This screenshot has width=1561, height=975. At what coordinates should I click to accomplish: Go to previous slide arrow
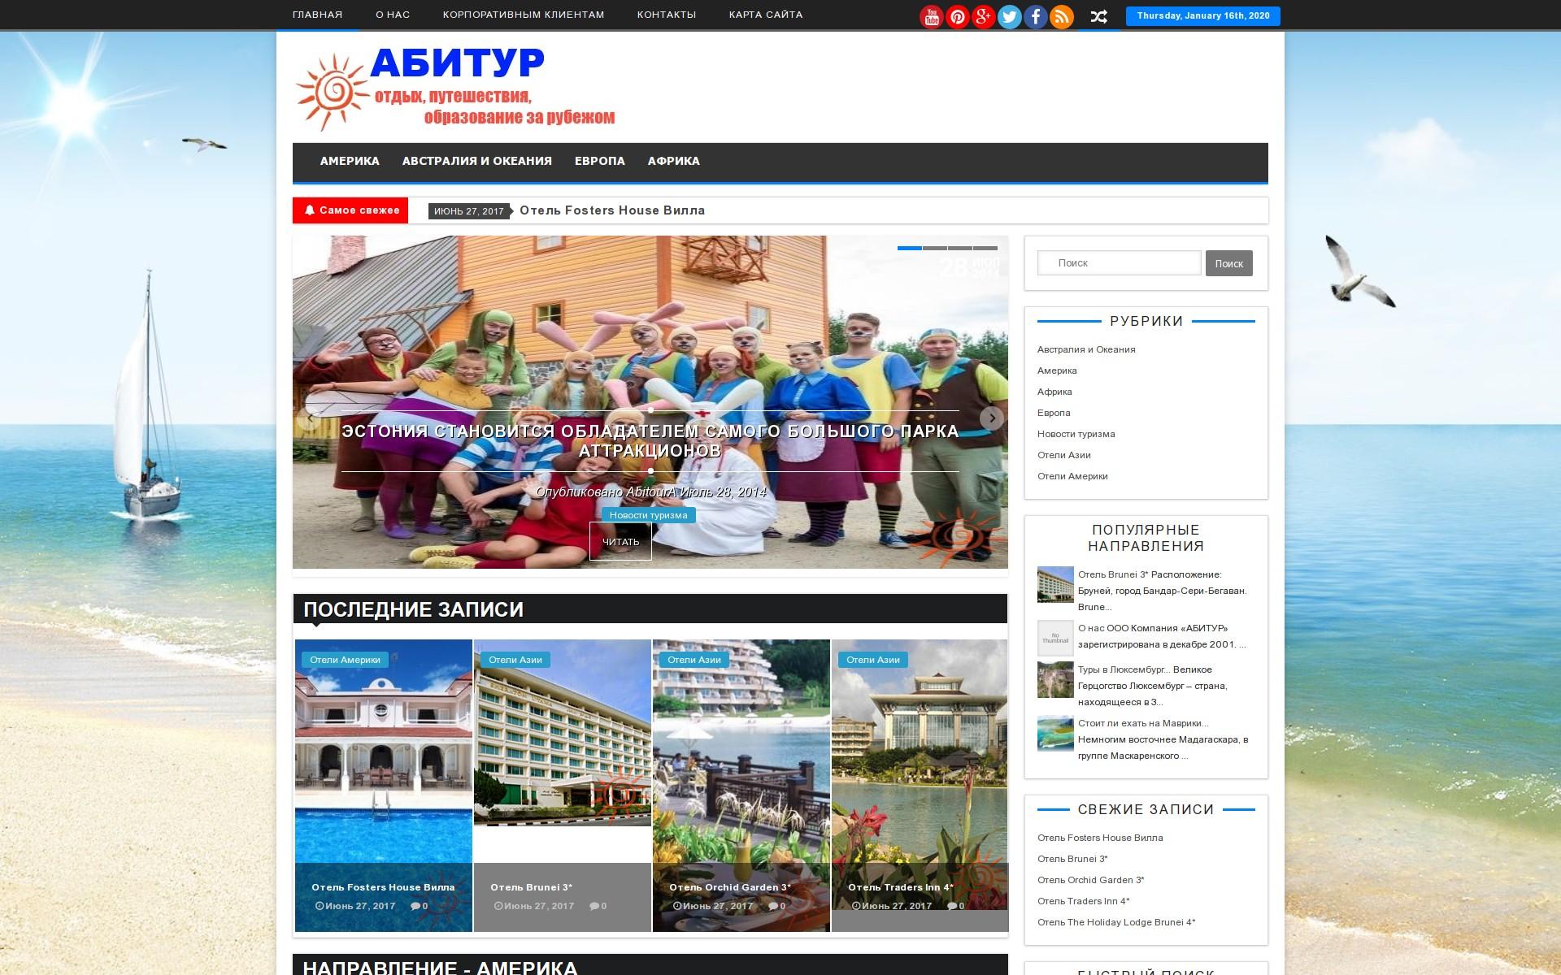[x=308, y=418]
